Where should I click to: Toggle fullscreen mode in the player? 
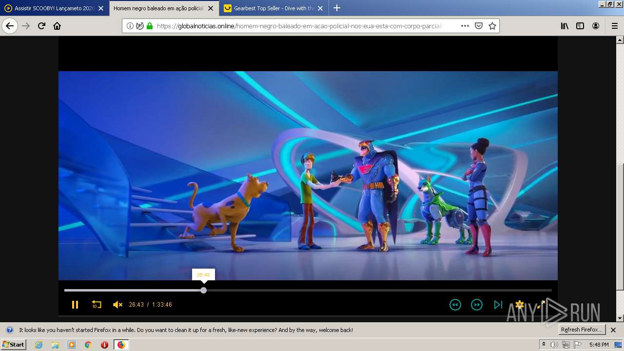coord(541,305)
